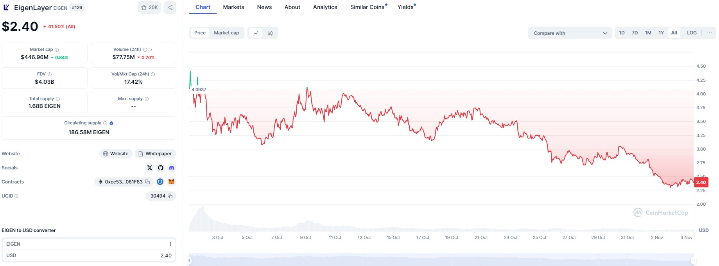This screenshot has width=719, height=266.
Task: Add token to MetaMask fox icon
Action: click(171, 182)
